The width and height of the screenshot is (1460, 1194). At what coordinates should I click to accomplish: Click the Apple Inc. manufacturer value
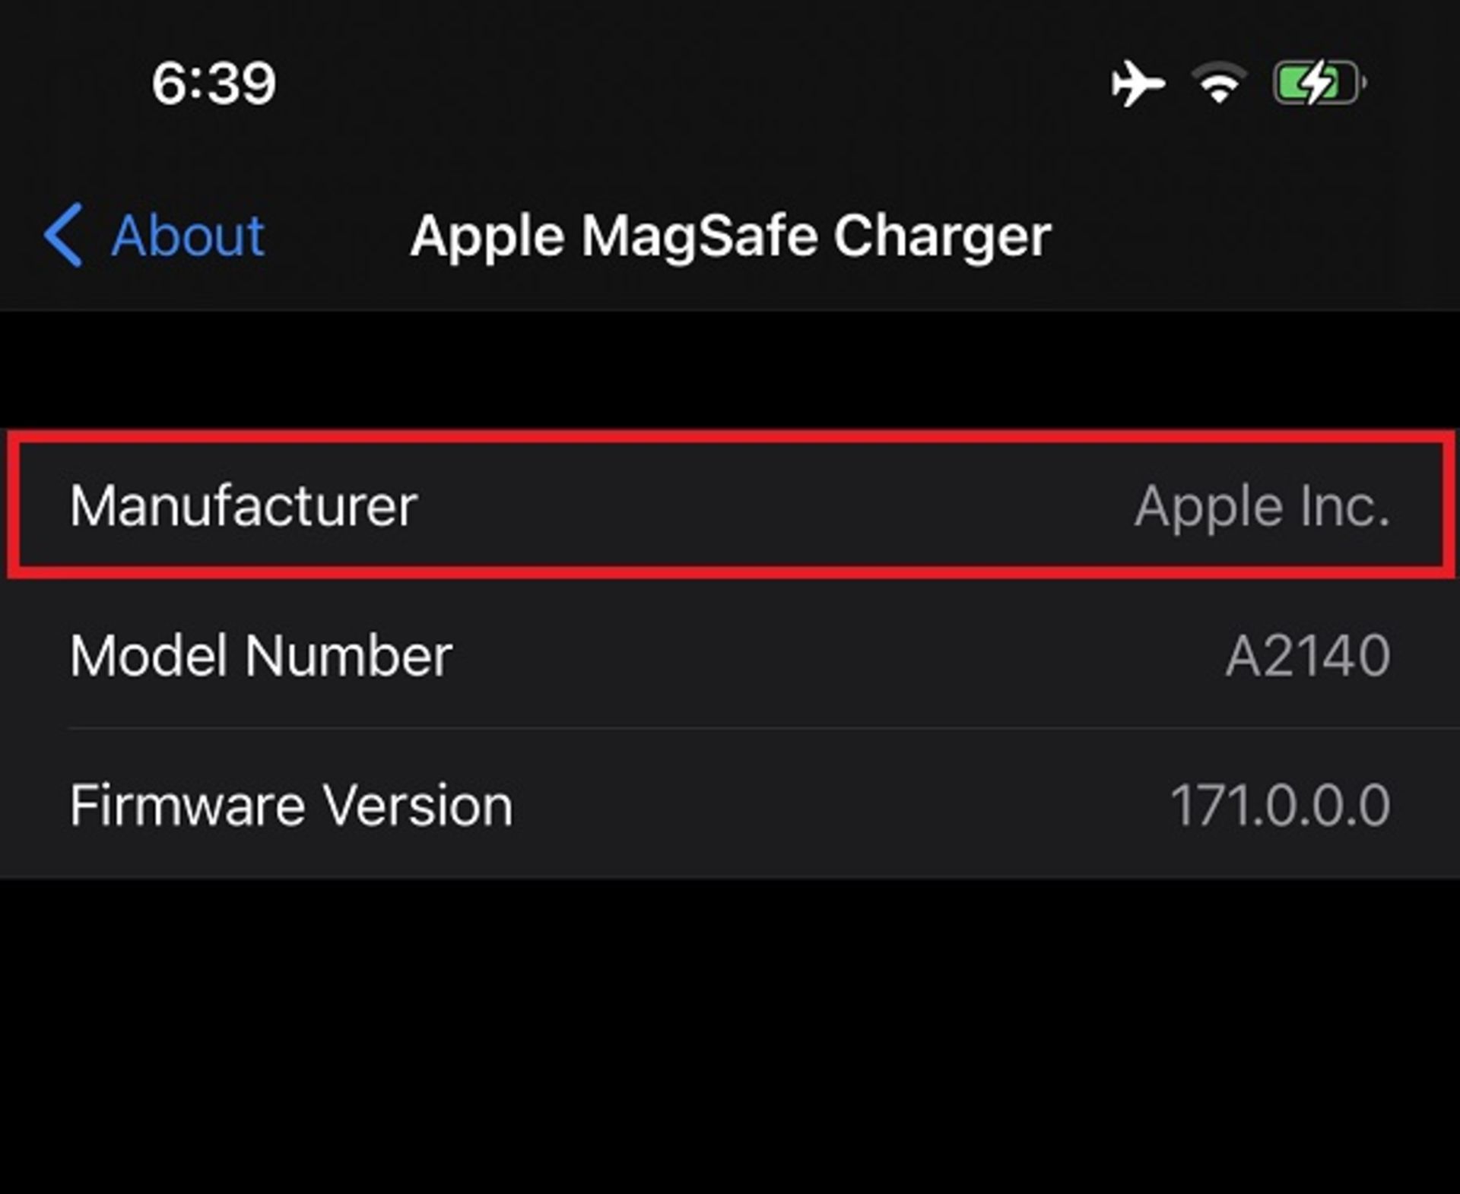[1262, 504]
